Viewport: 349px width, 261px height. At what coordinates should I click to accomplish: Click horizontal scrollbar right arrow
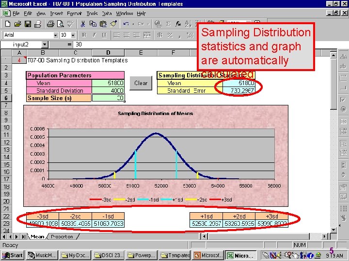325,236
